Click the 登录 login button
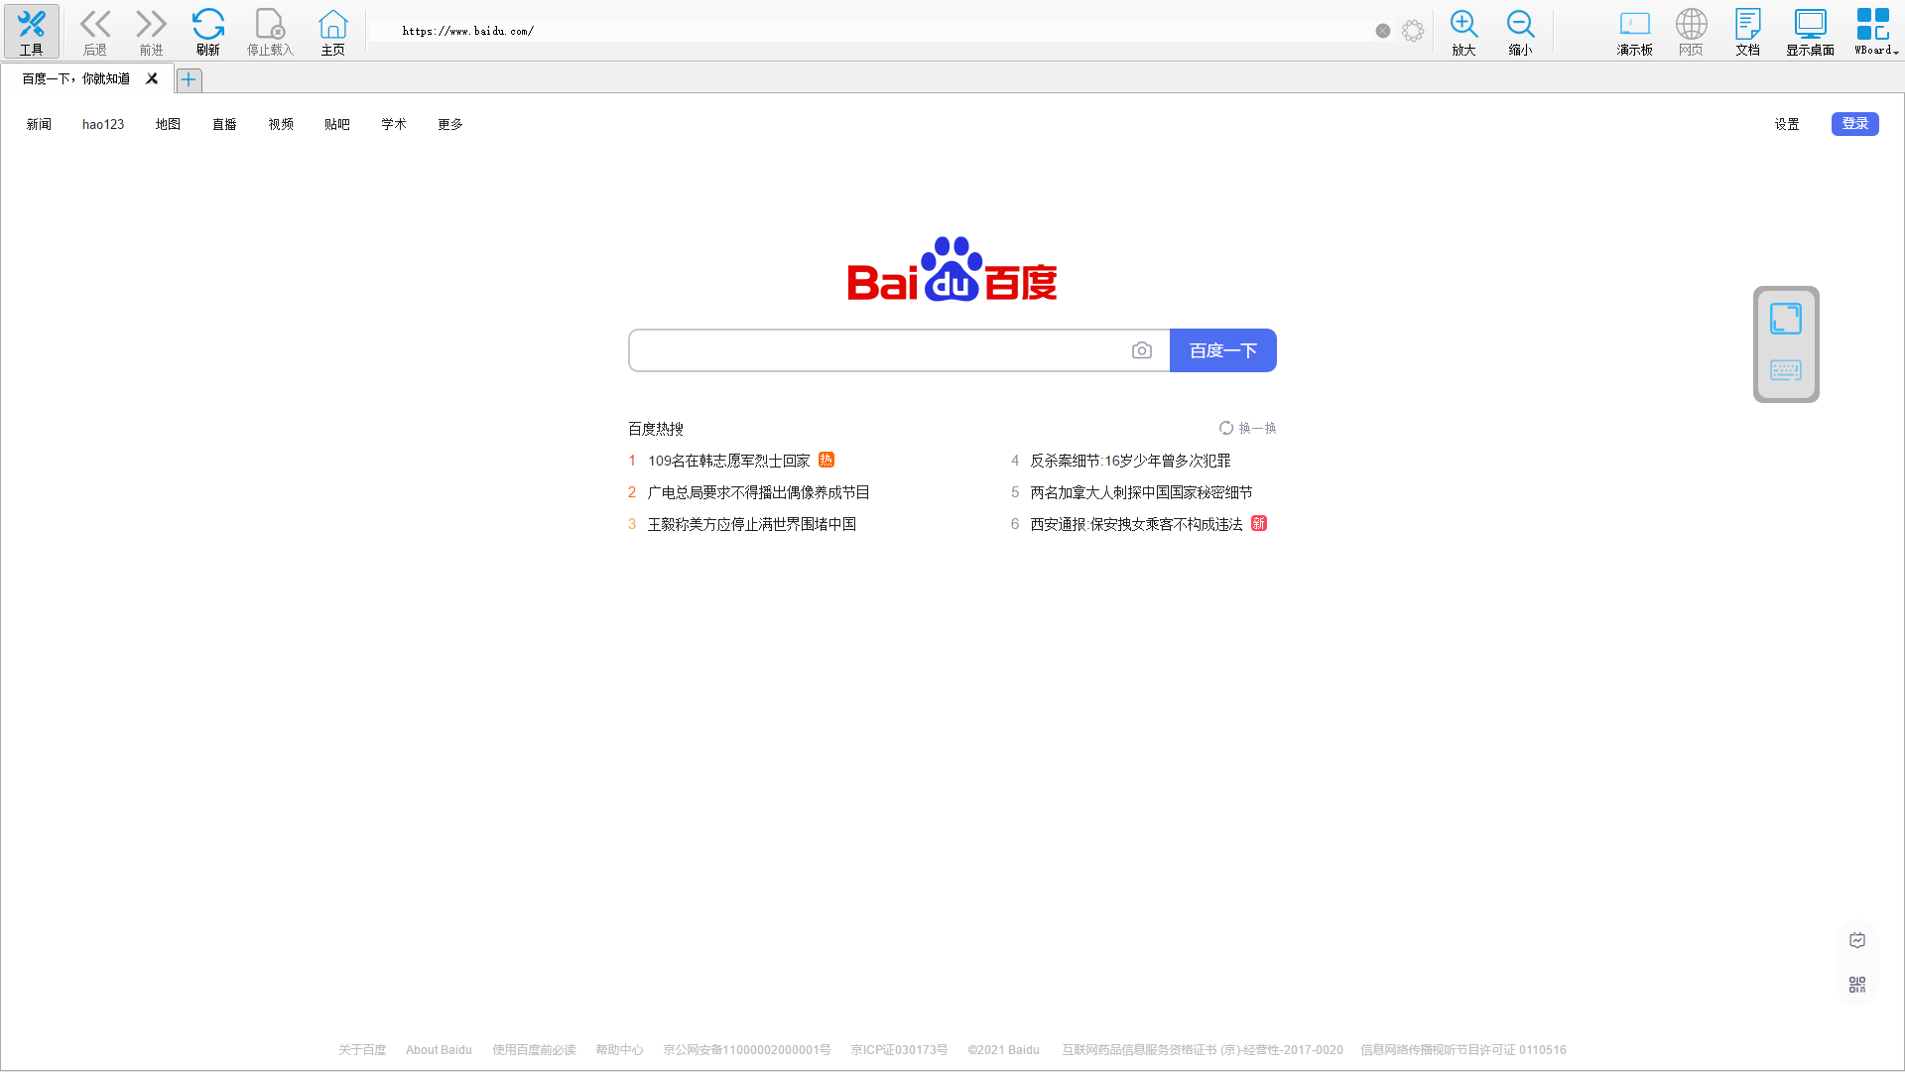 [1854, 124]
